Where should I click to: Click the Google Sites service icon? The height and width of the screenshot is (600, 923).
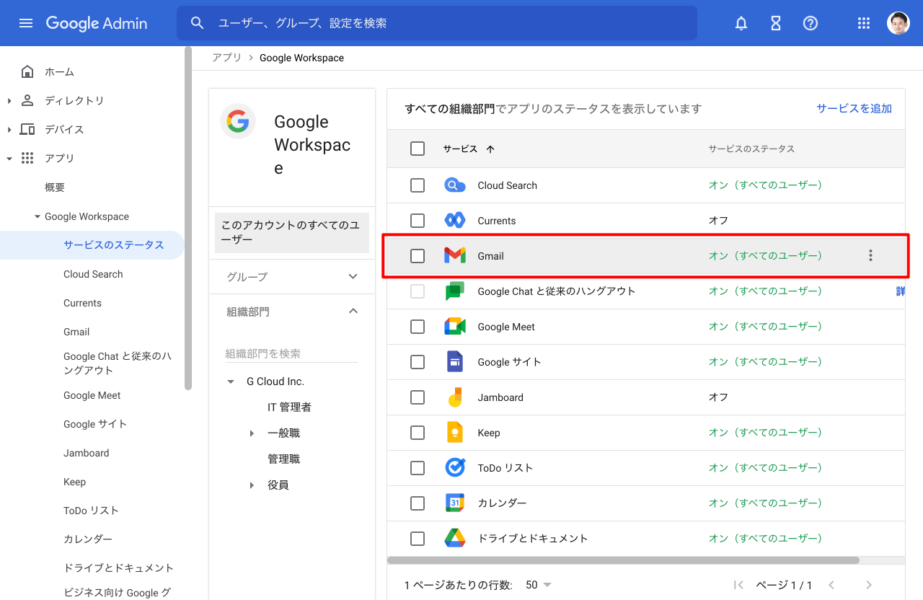point(455,362)
